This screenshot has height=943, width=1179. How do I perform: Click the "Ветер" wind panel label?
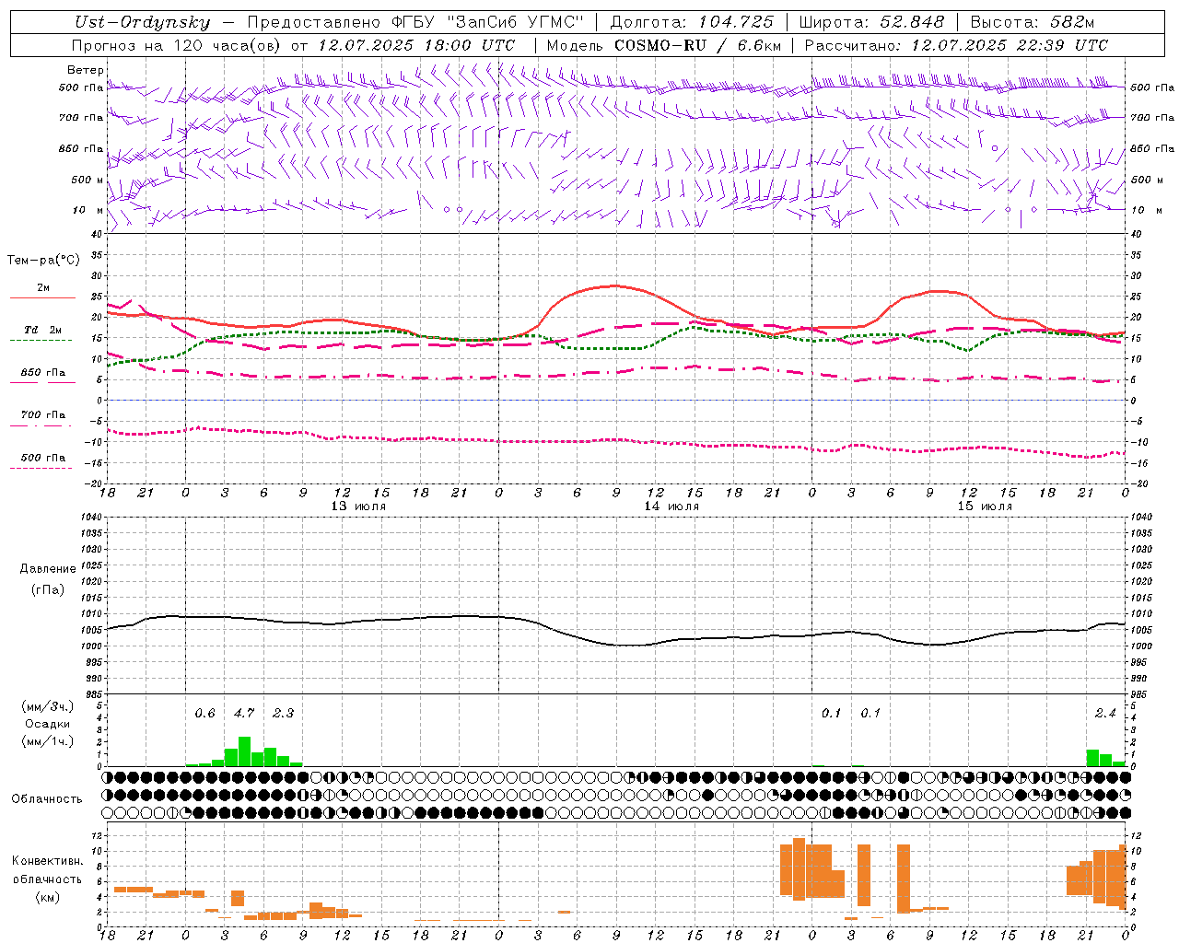(x=86, y=70)
